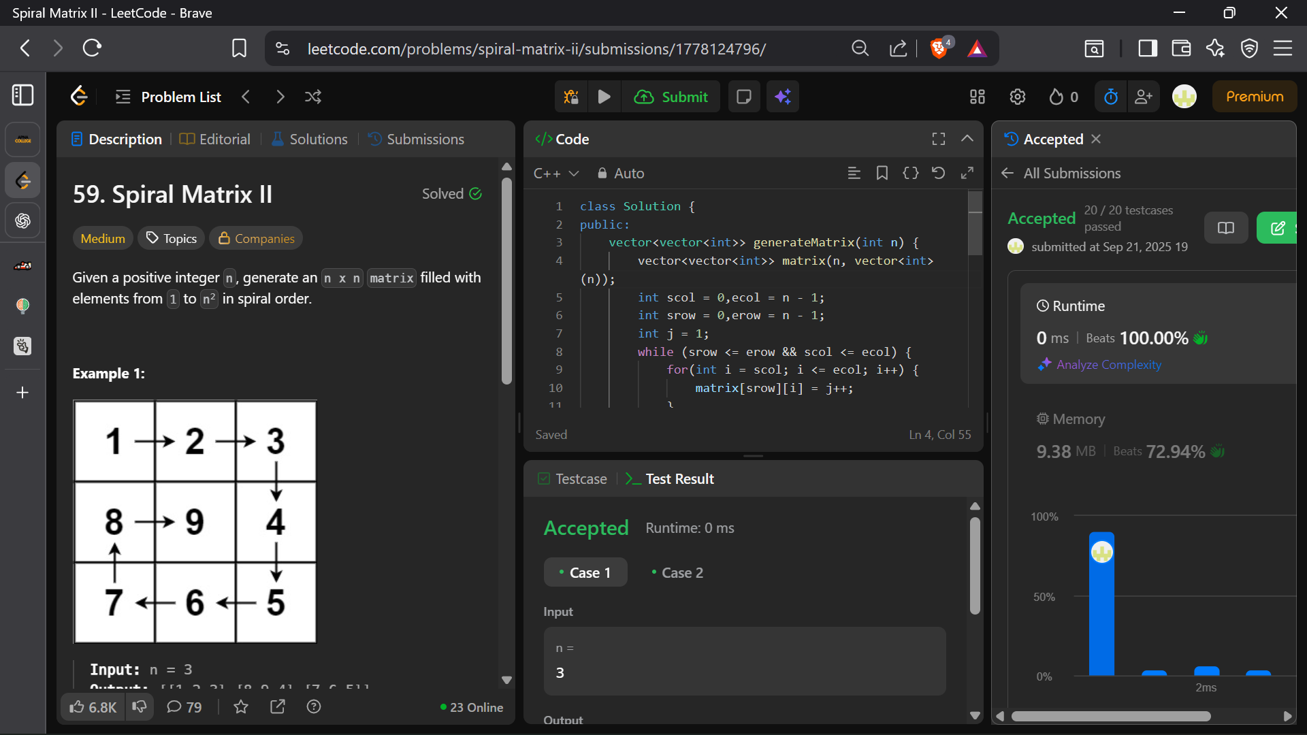This screenshot has width=1307, height=735.
Task: Click the horizontal scrollbar in results panel
Action: pyautogui.click(x=1110, y=716)
